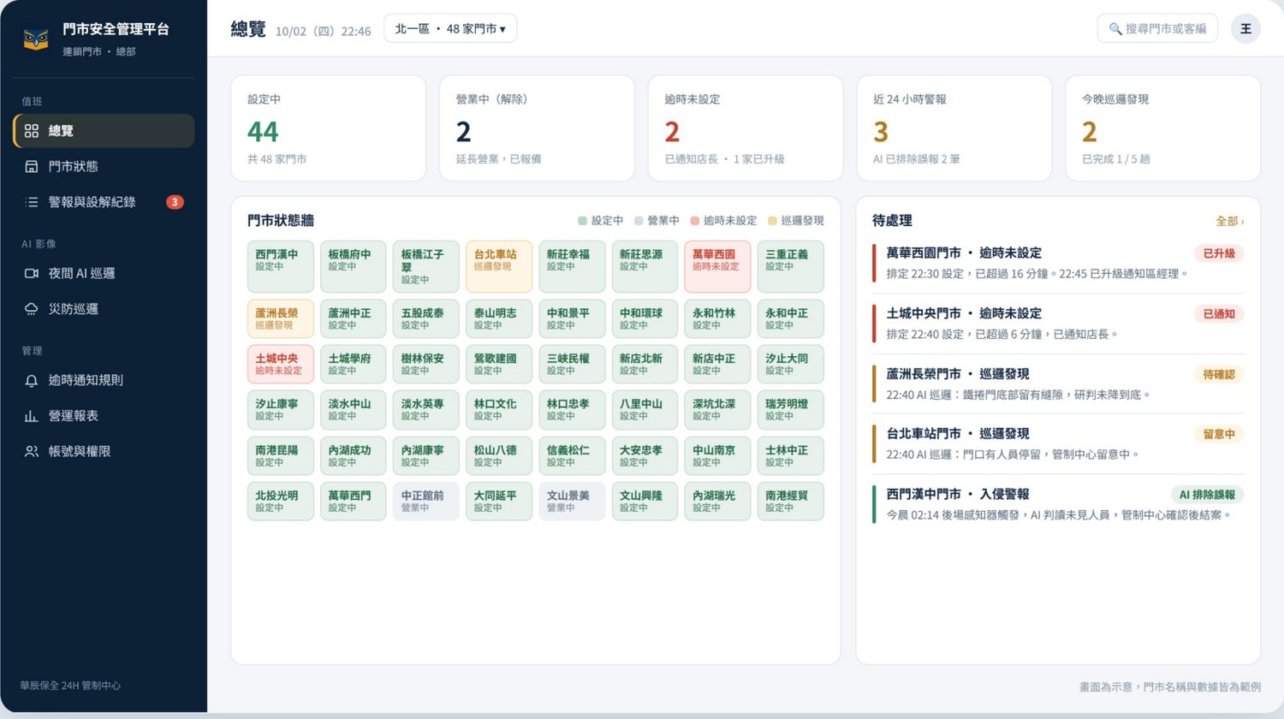
Task: Click the 營業中（解除）summary card
Action: [x=537, y=128]
